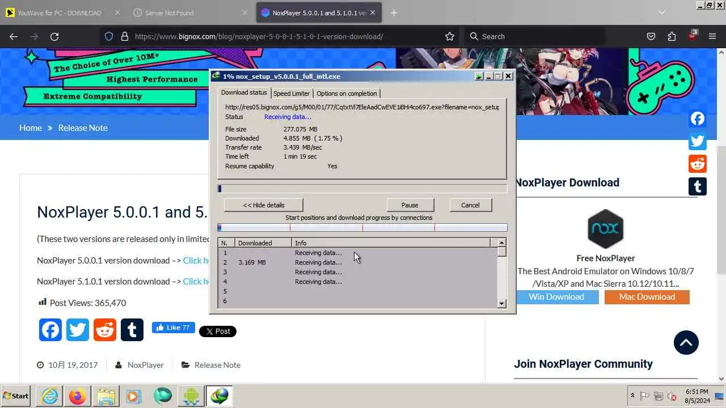Click the connections progress bar
726x408 pixels.
coord(362,228)
